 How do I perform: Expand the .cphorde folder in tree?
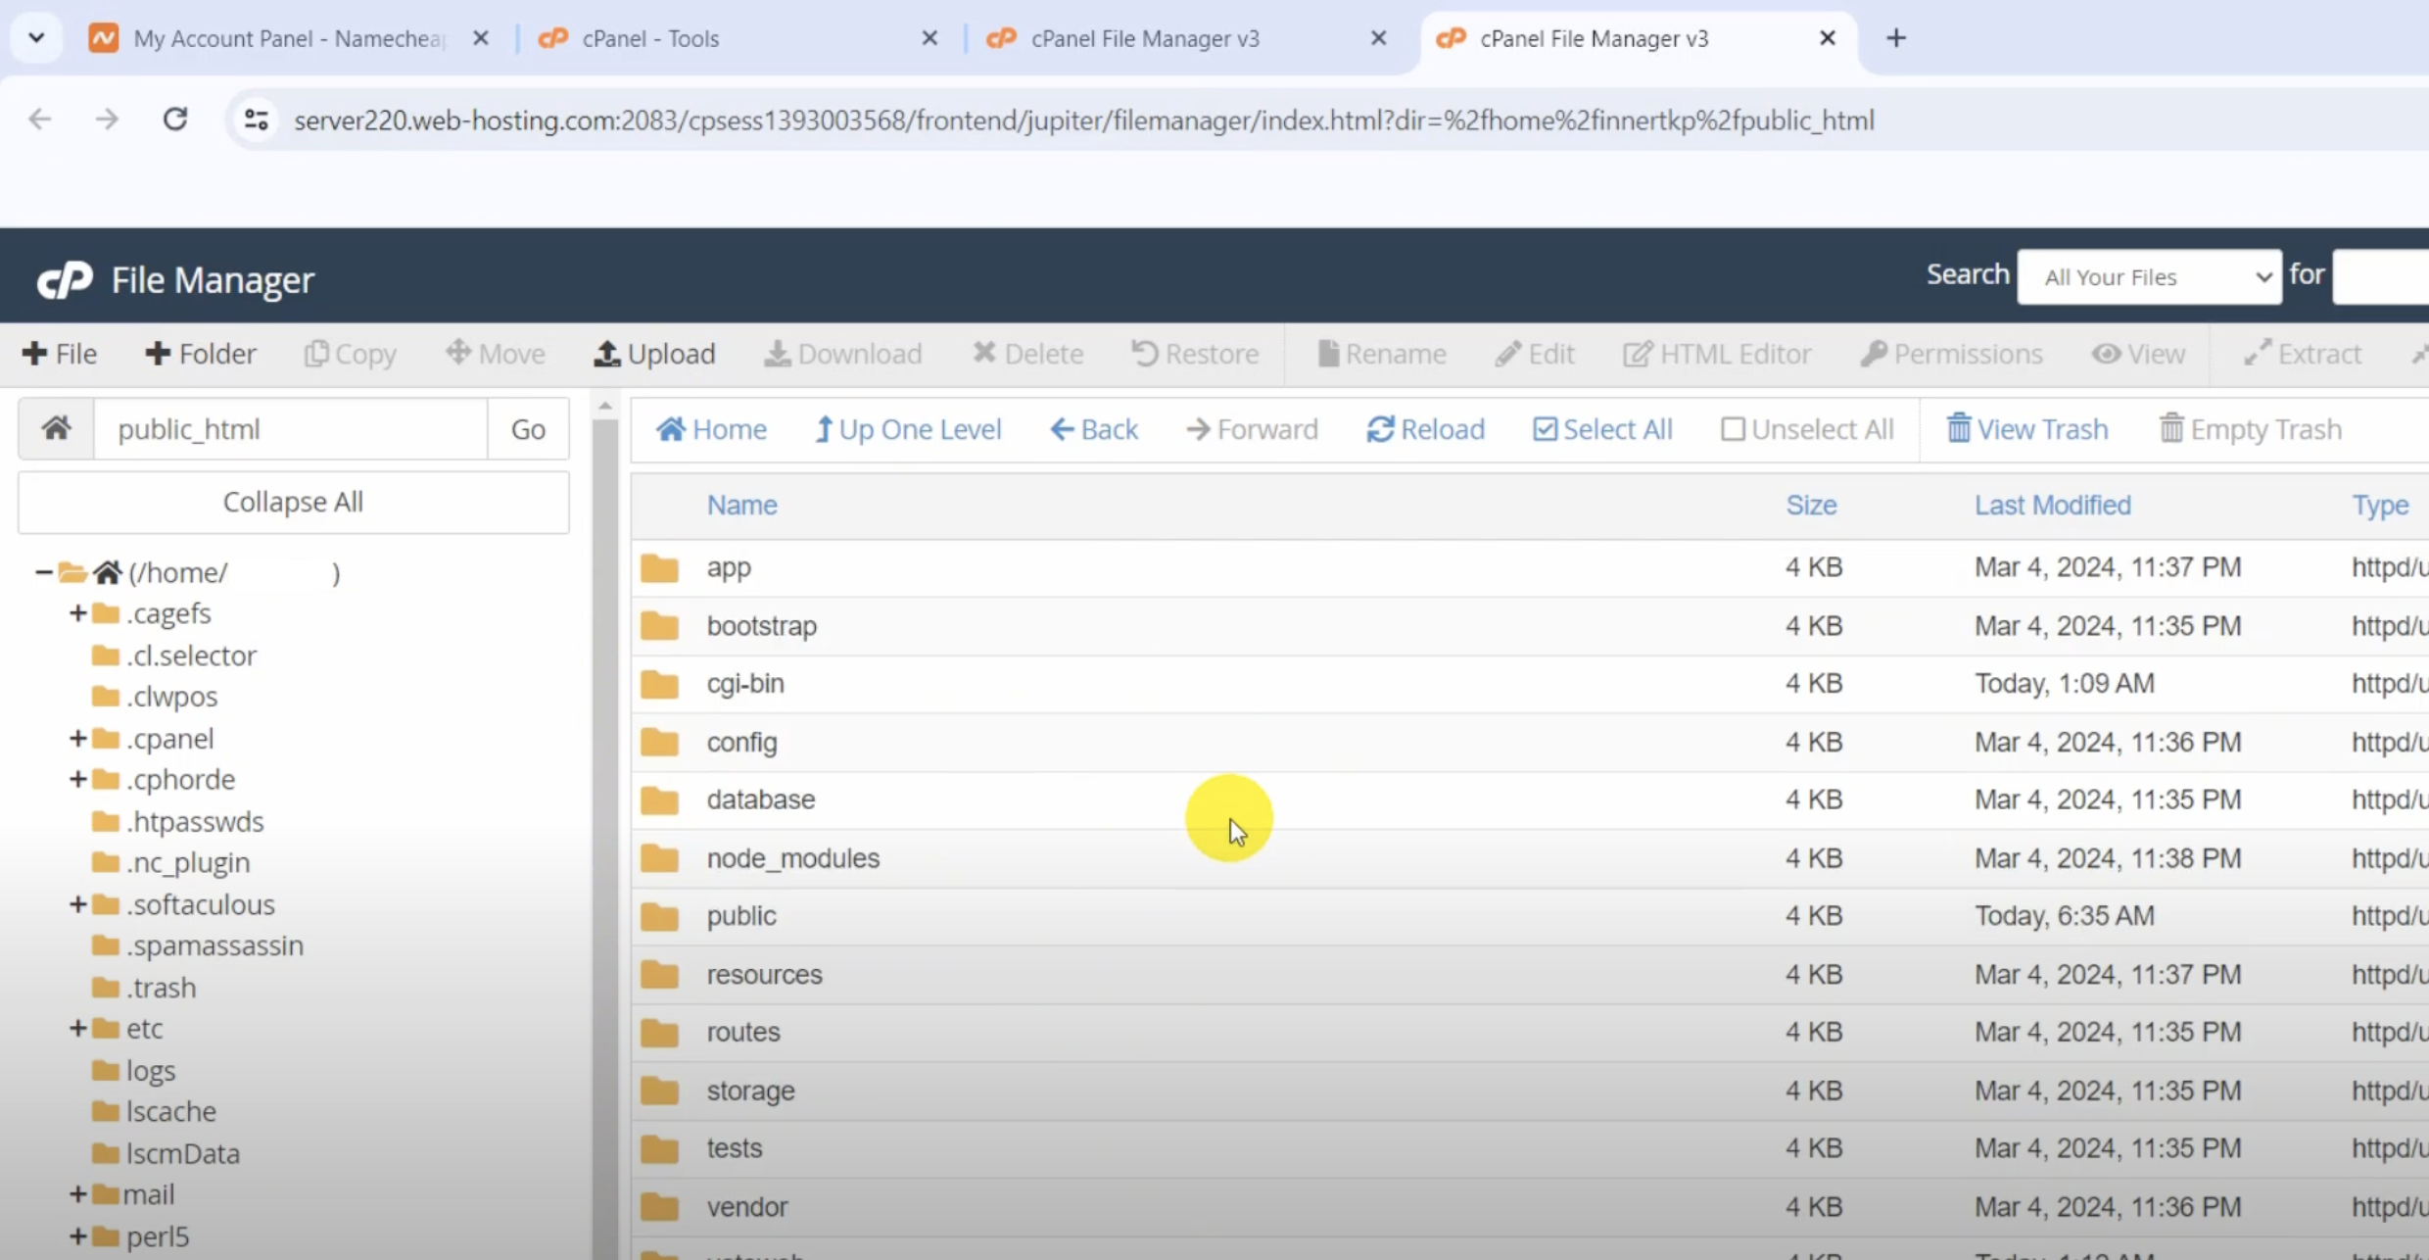[x=78, y=780]
